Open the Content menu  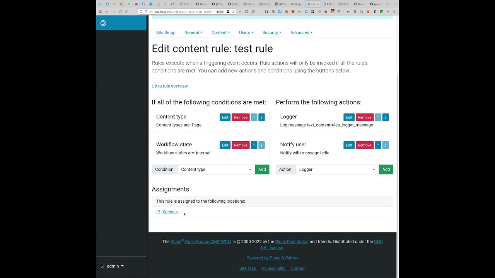tap(220, 32)
